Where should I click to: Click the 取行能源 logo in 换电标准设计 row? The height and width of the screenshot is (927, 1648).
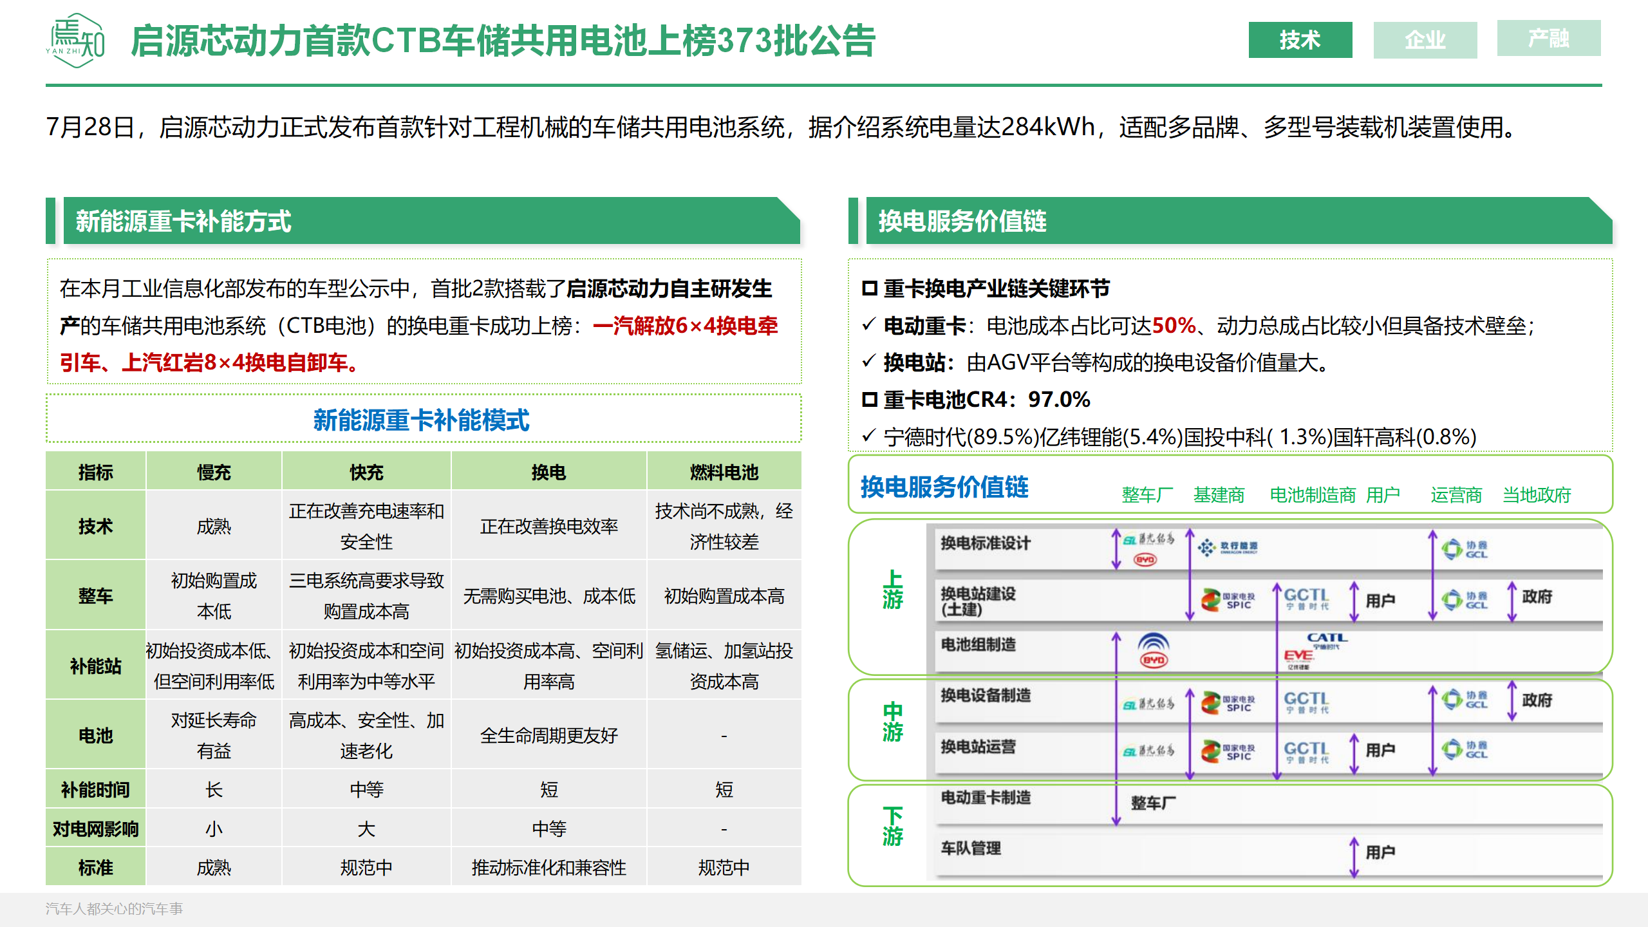pyautogui.click(x=1227, y=547)
